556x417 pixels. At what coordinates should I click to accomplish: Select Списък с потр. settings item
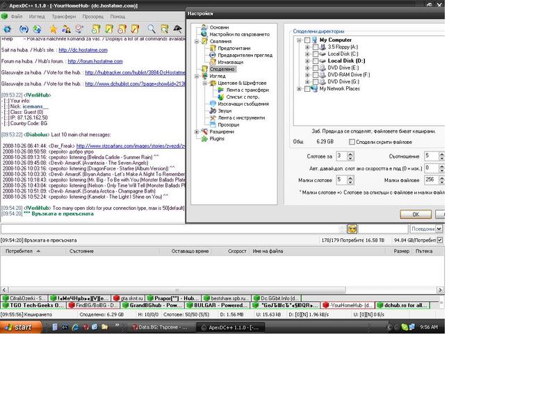(x=243, y=97)
